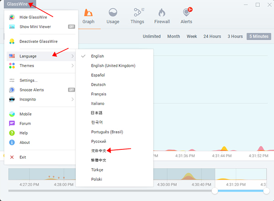This screenshot has width=274, height=201.
Task: Open the Alerts icon with badge
Action: pyautogui.click(x=186, y=13)
